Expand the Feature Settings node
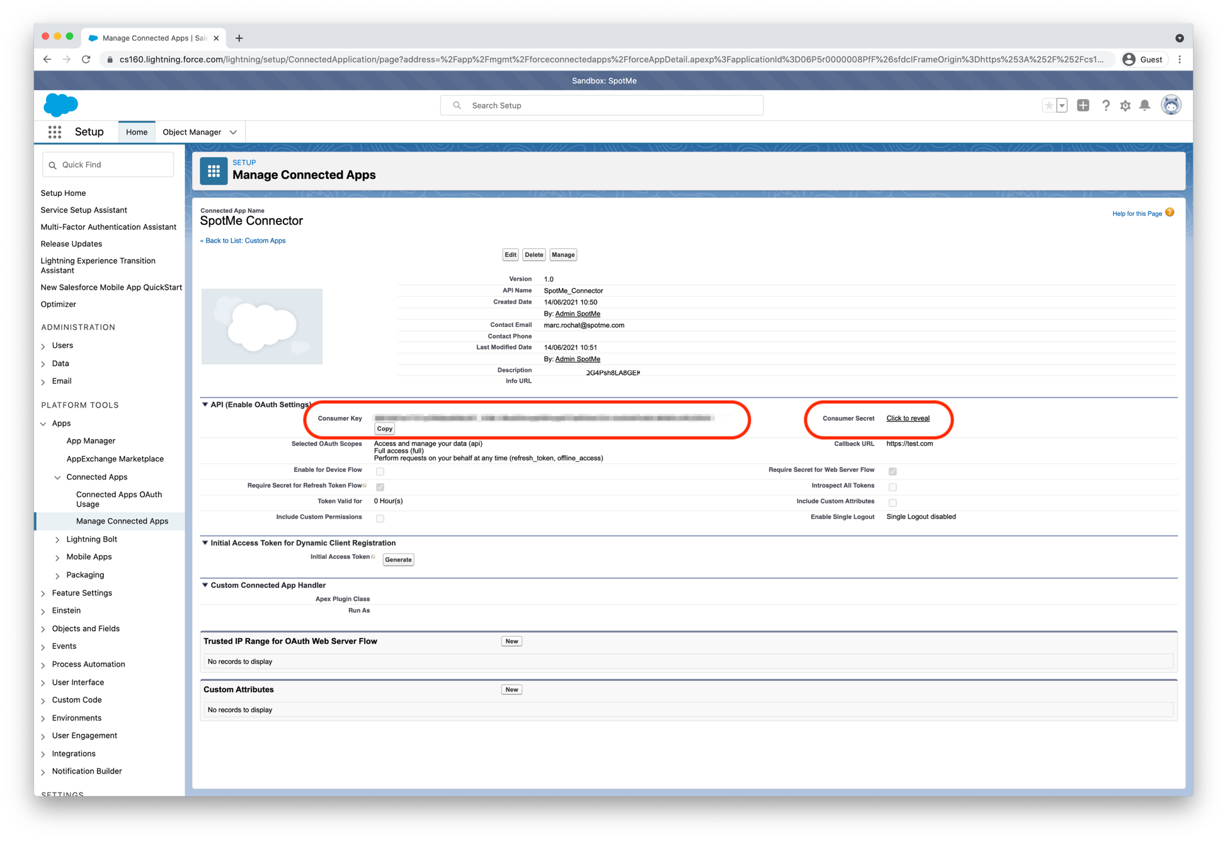This screenshot has width=1227, height=841. click(43, 593)
